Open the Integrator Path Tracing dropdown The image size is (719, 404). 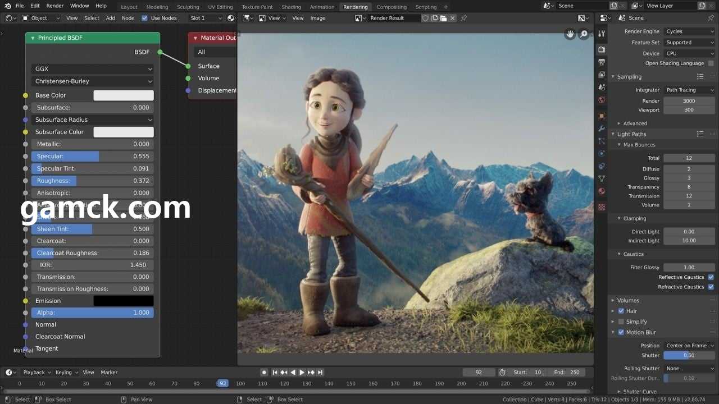tap(689, 90)
